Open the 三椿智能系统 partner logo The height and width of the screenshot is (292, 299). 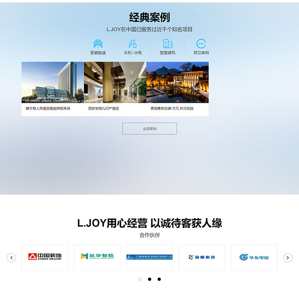tap(149, 257)
